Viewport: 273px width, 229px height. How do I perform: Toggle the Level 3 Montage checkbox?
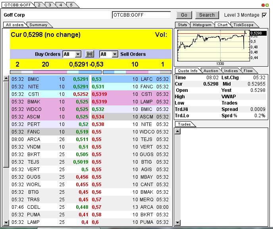pos(264,15)
